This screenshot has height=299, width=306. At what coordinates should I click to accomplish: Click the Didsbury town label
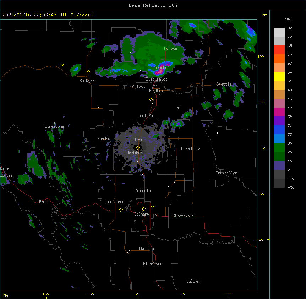pyautogui.click(x=136, y=153)
